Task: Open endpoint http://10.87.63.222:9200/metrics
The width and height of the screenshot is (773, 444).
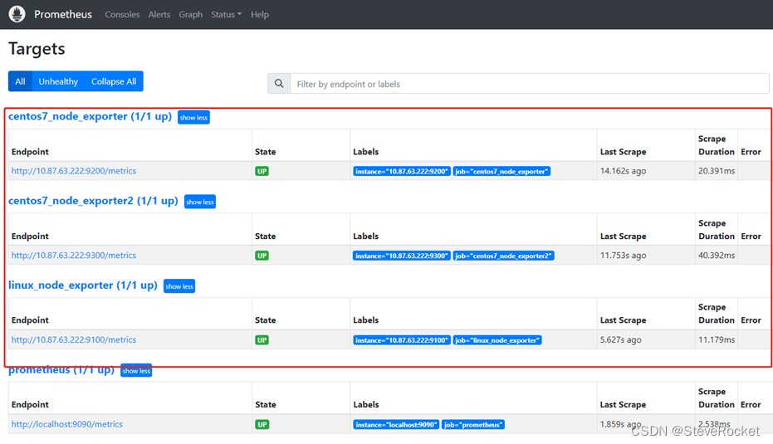Action: tap(74, 171)
